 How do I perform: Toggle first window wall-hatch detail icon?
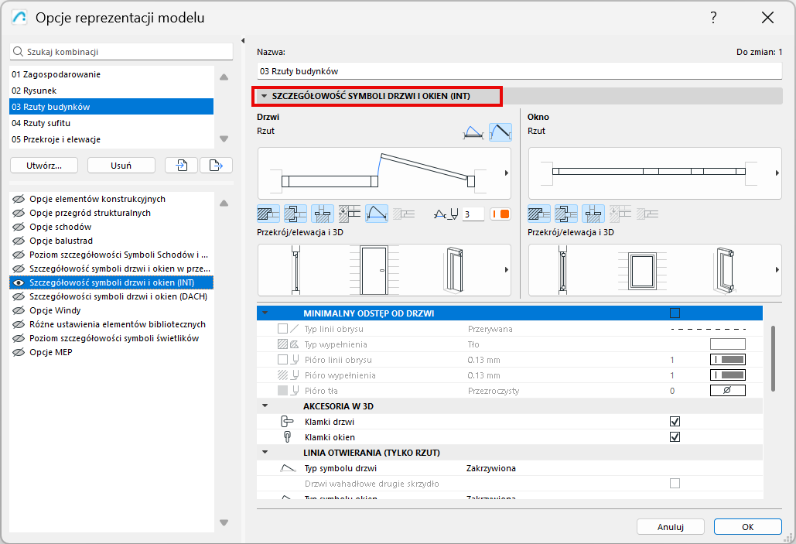coord(539,214)
